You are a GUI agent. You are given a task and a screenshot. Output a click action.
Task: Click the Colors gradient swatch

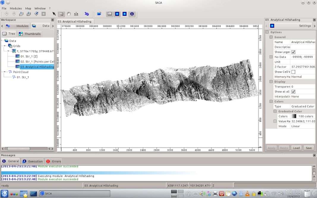click(x=294, y=116)
